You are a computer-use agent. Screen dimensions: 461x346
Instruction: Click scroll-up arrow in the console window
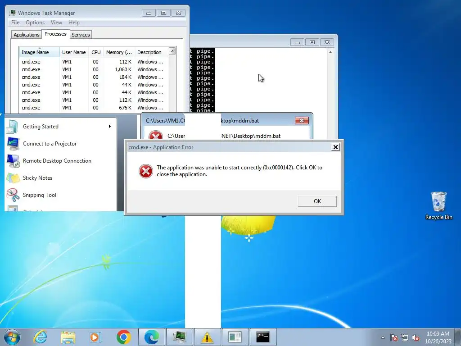click(x=330, y=52)
